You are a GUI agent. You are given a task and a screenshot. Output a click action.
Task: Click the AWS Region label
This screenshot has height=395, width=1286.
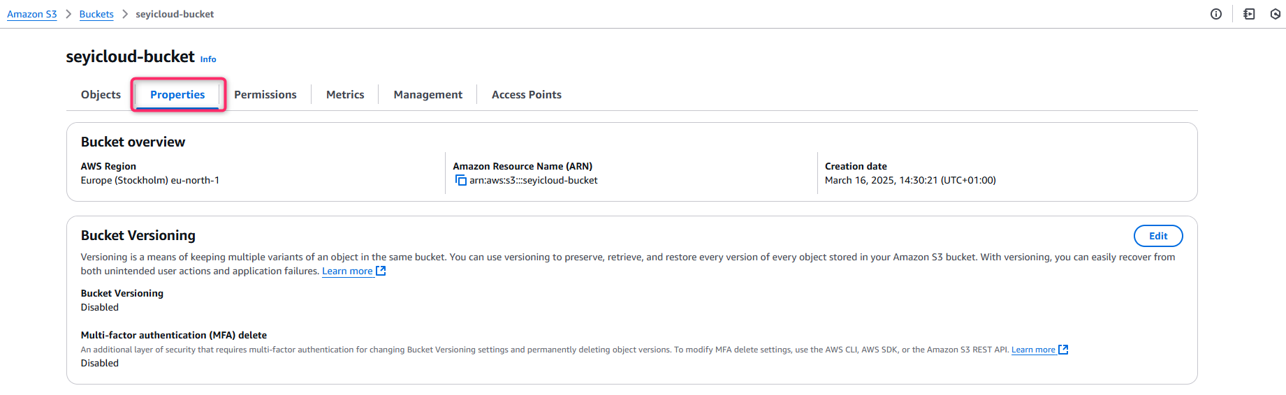pos(108,166)
